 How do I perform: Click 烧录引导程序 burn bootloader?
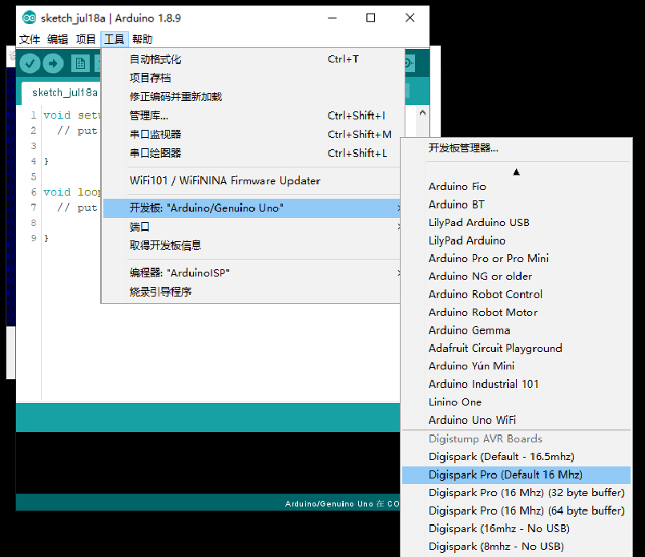tap(251, 292)
